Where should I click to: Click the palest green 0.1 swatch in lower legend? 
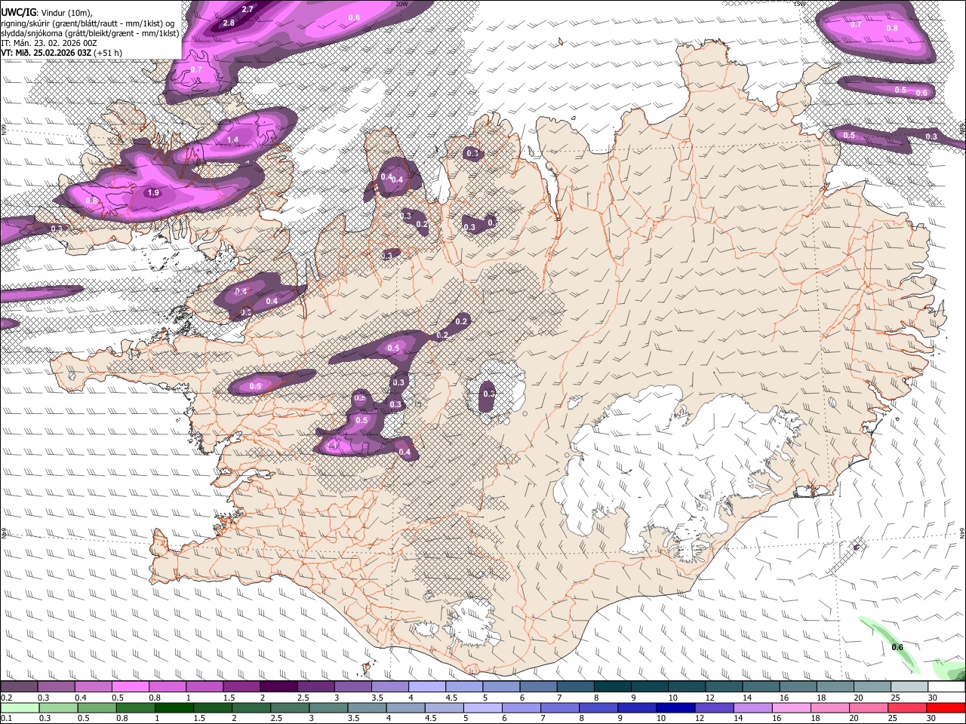pyautogui.click(x=19, y=707)
